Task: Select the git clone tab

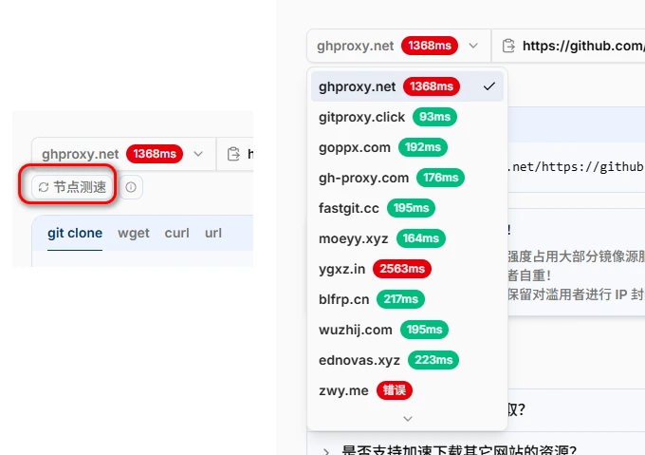Action: tap(75, 233)
